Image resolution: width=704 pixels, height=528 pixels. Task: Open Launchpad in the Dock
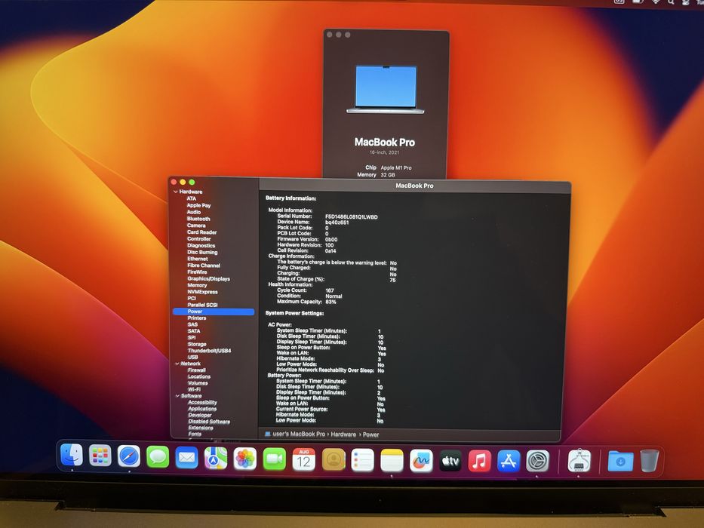point(100,456)
